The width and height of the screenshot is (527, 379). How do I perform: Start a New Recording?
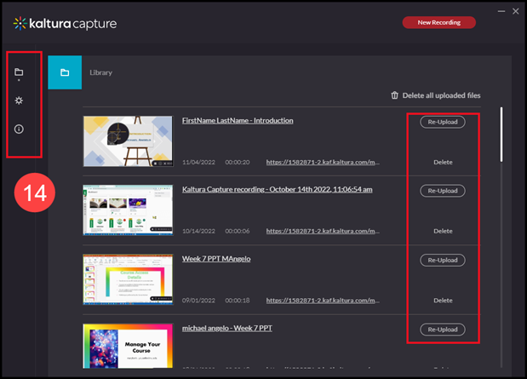click(438, 22)
